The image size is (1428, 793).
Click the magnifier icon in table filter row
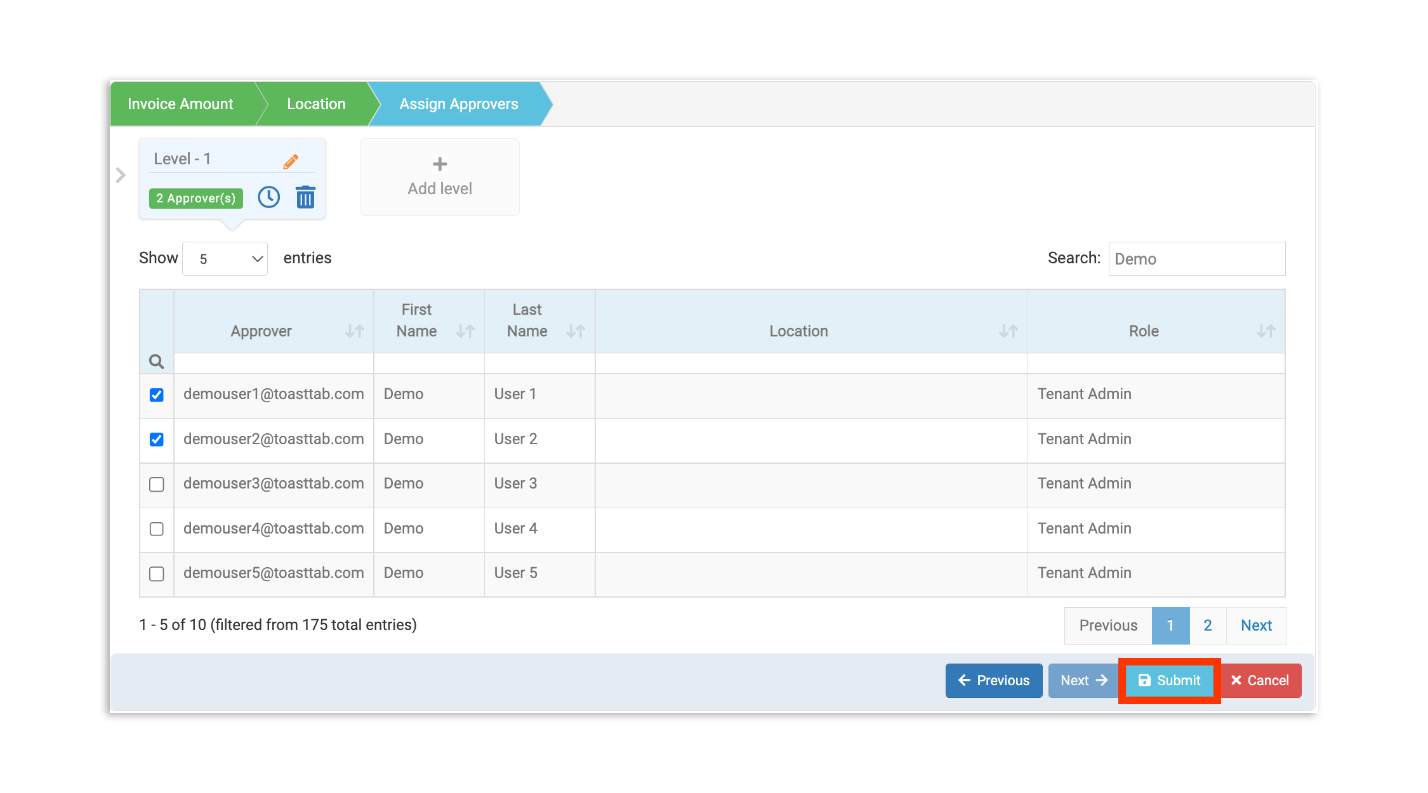click(156, 362)
